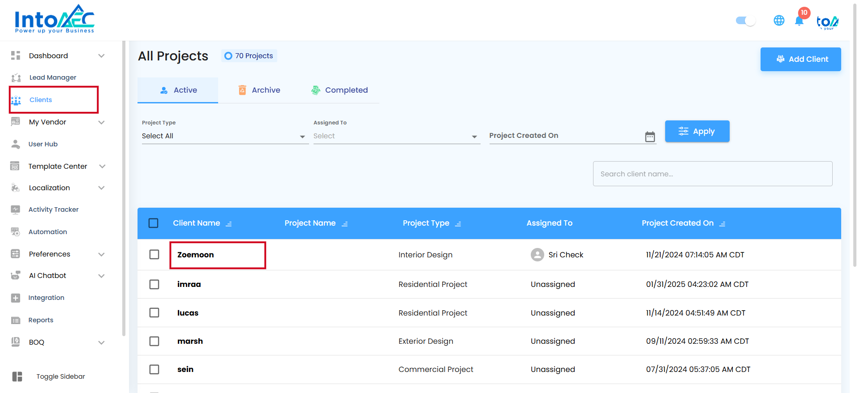Click the Search client name field
This screenshot has width=860, height=393.
pyautogui.click(x=712, y=174)
